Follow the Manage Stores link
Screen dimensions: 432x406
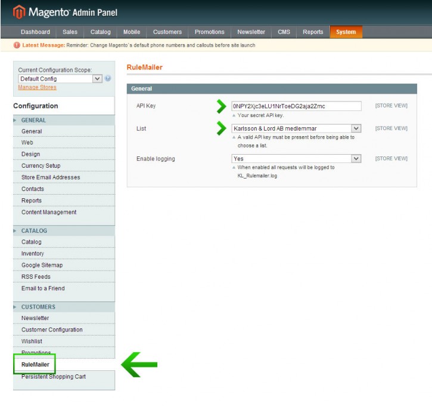tap(37, 87)
